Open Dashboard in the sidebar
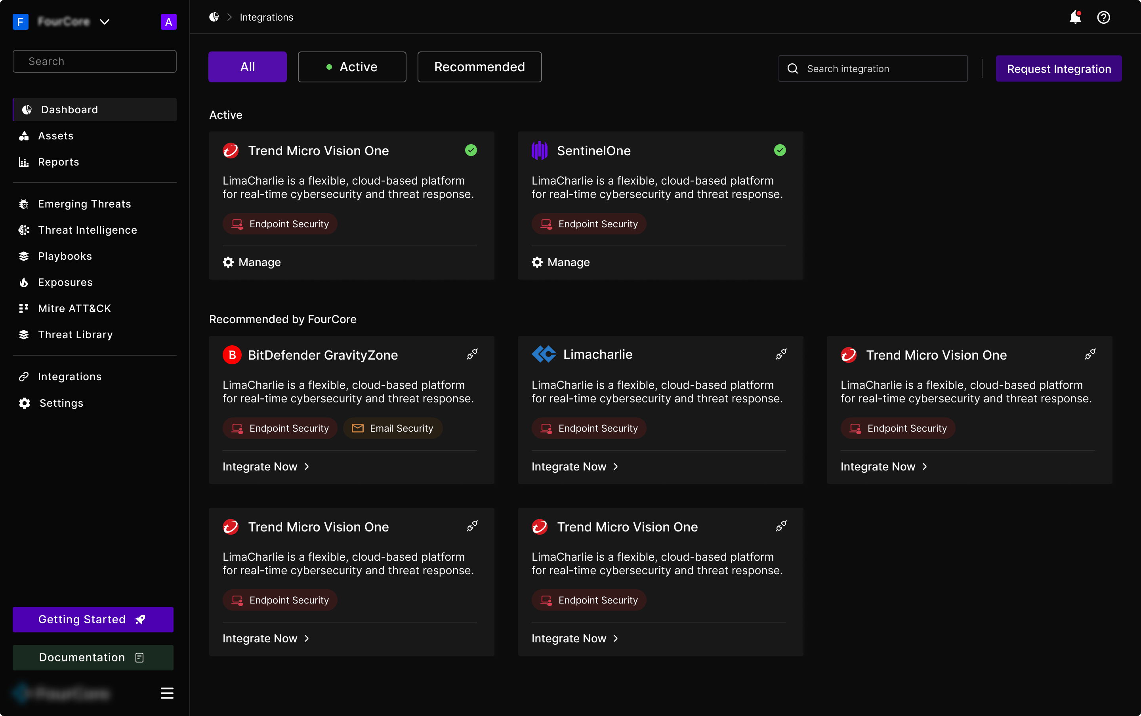This screenshot has width=1141, height=716. tap(95, 110)
